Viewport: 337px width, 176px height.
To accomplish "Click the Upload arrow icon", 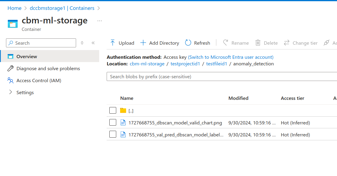I will click(113, 43).
